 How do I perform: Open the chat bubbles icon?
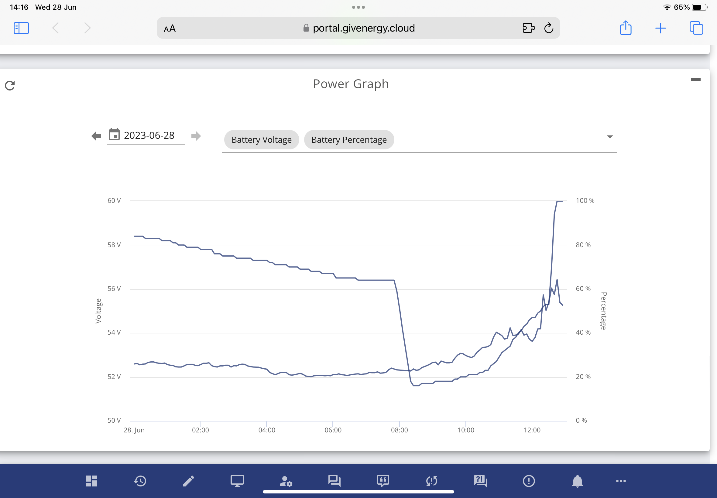pos(334,481)
